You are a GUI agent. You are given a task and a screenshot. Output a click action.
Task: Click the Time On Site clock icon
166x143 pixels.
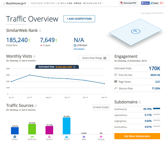pyautogui.click(x=116, y=75)
